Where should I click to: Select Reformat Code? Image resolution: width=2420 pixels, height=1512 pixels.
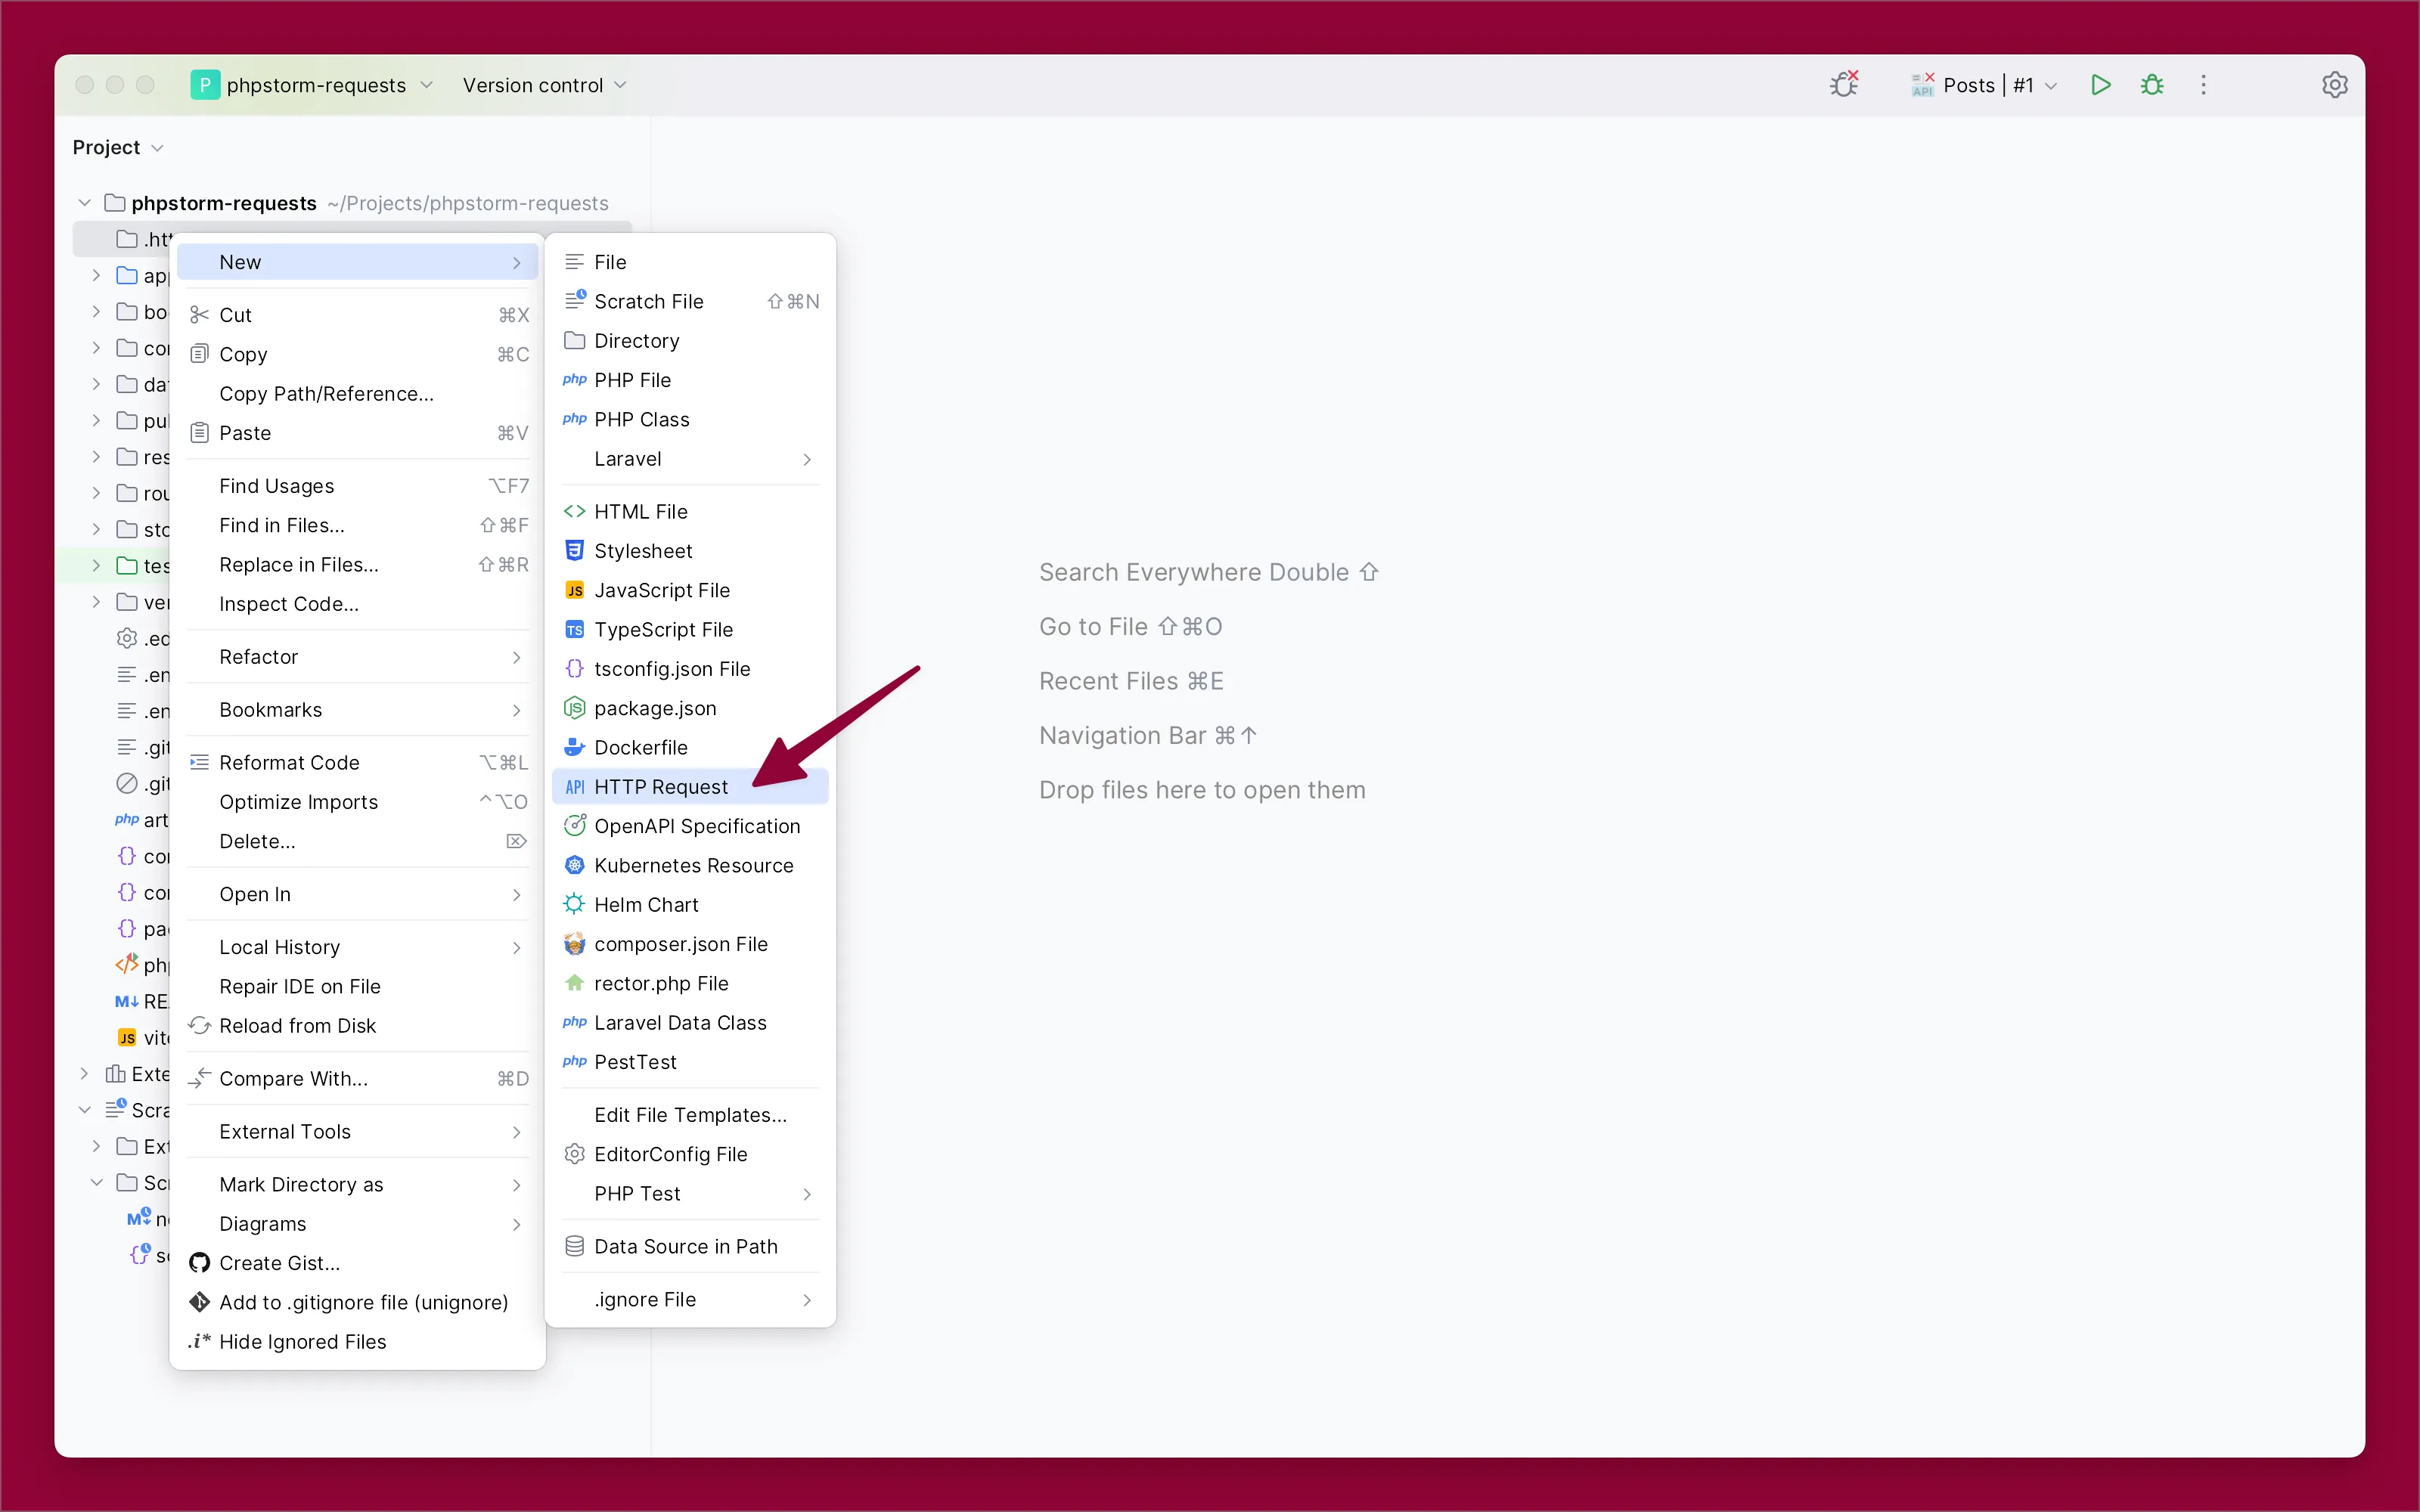click(358, 762)
